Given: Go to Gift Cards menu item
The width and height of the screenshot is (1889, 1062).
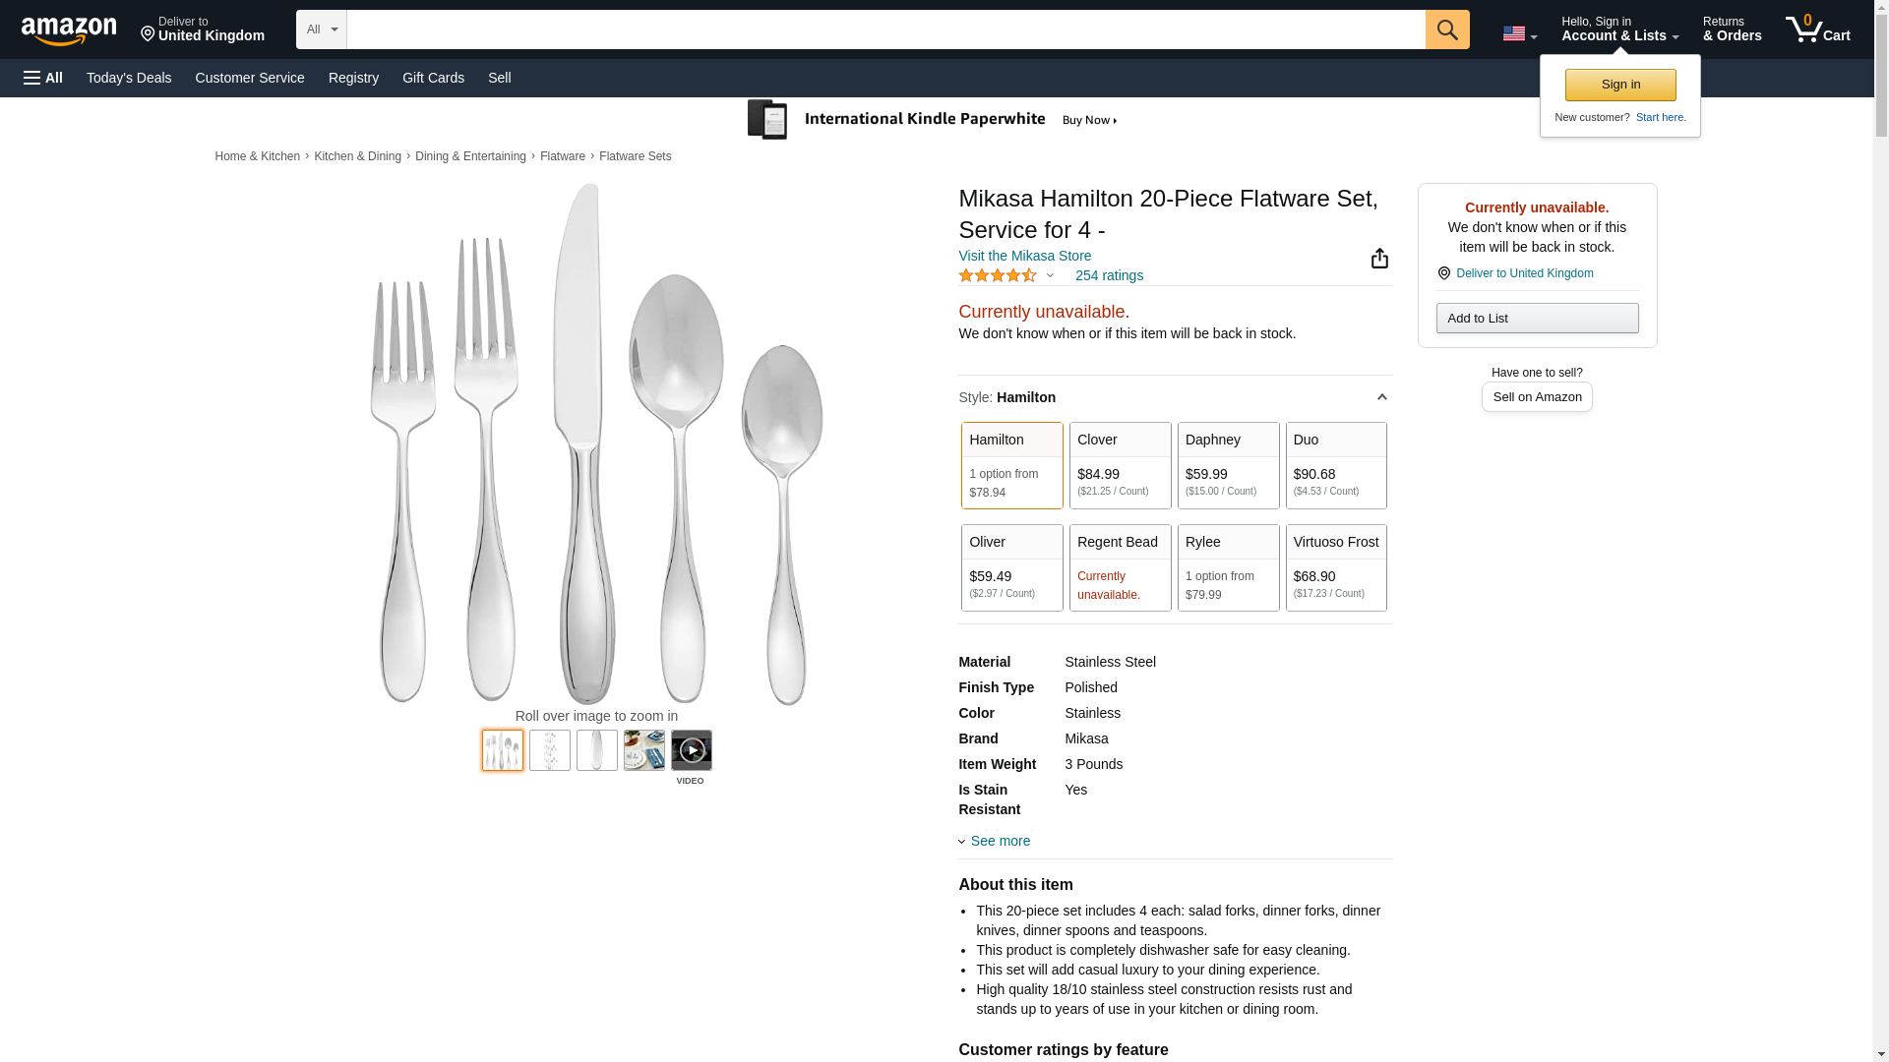Looking at the screenshot, I should pos(433,78).
